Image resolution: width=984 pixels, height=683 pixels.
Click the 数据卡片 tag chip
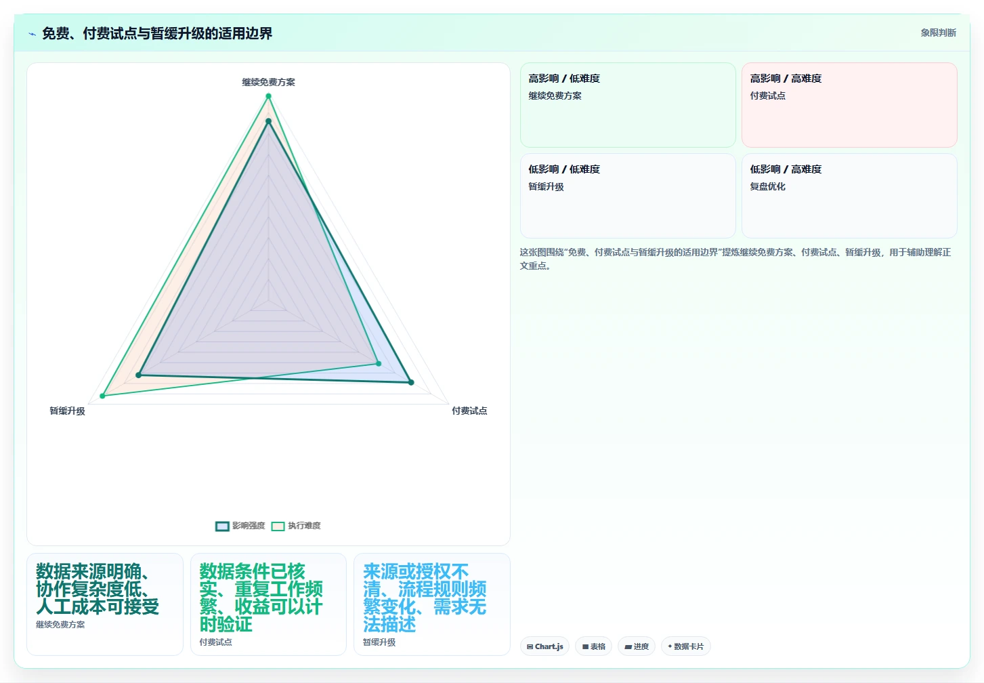(685, 646)
